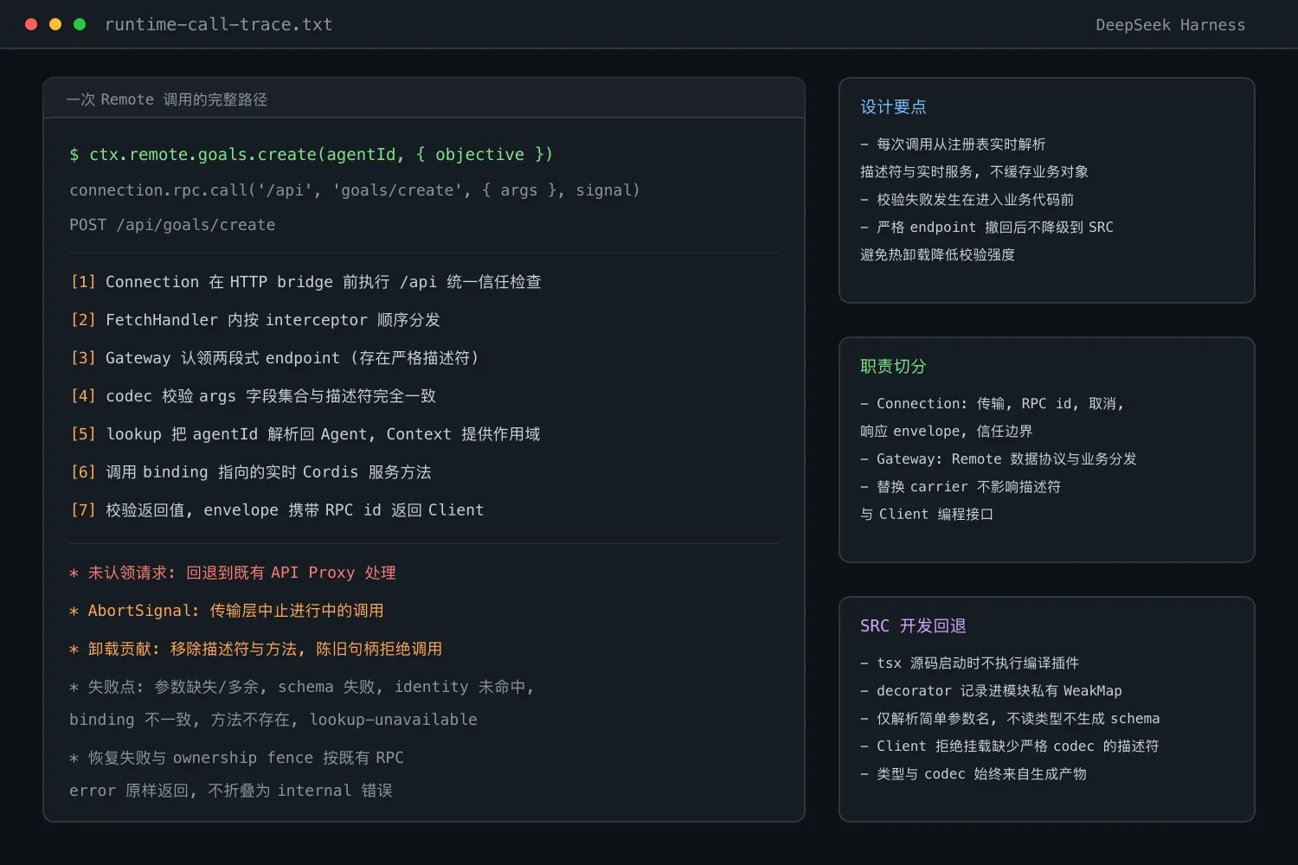Viewport: 1298px width, 865px height.
Task: Select step [7] 校验返回值 envelope line
Action: (x=277, y=510)
